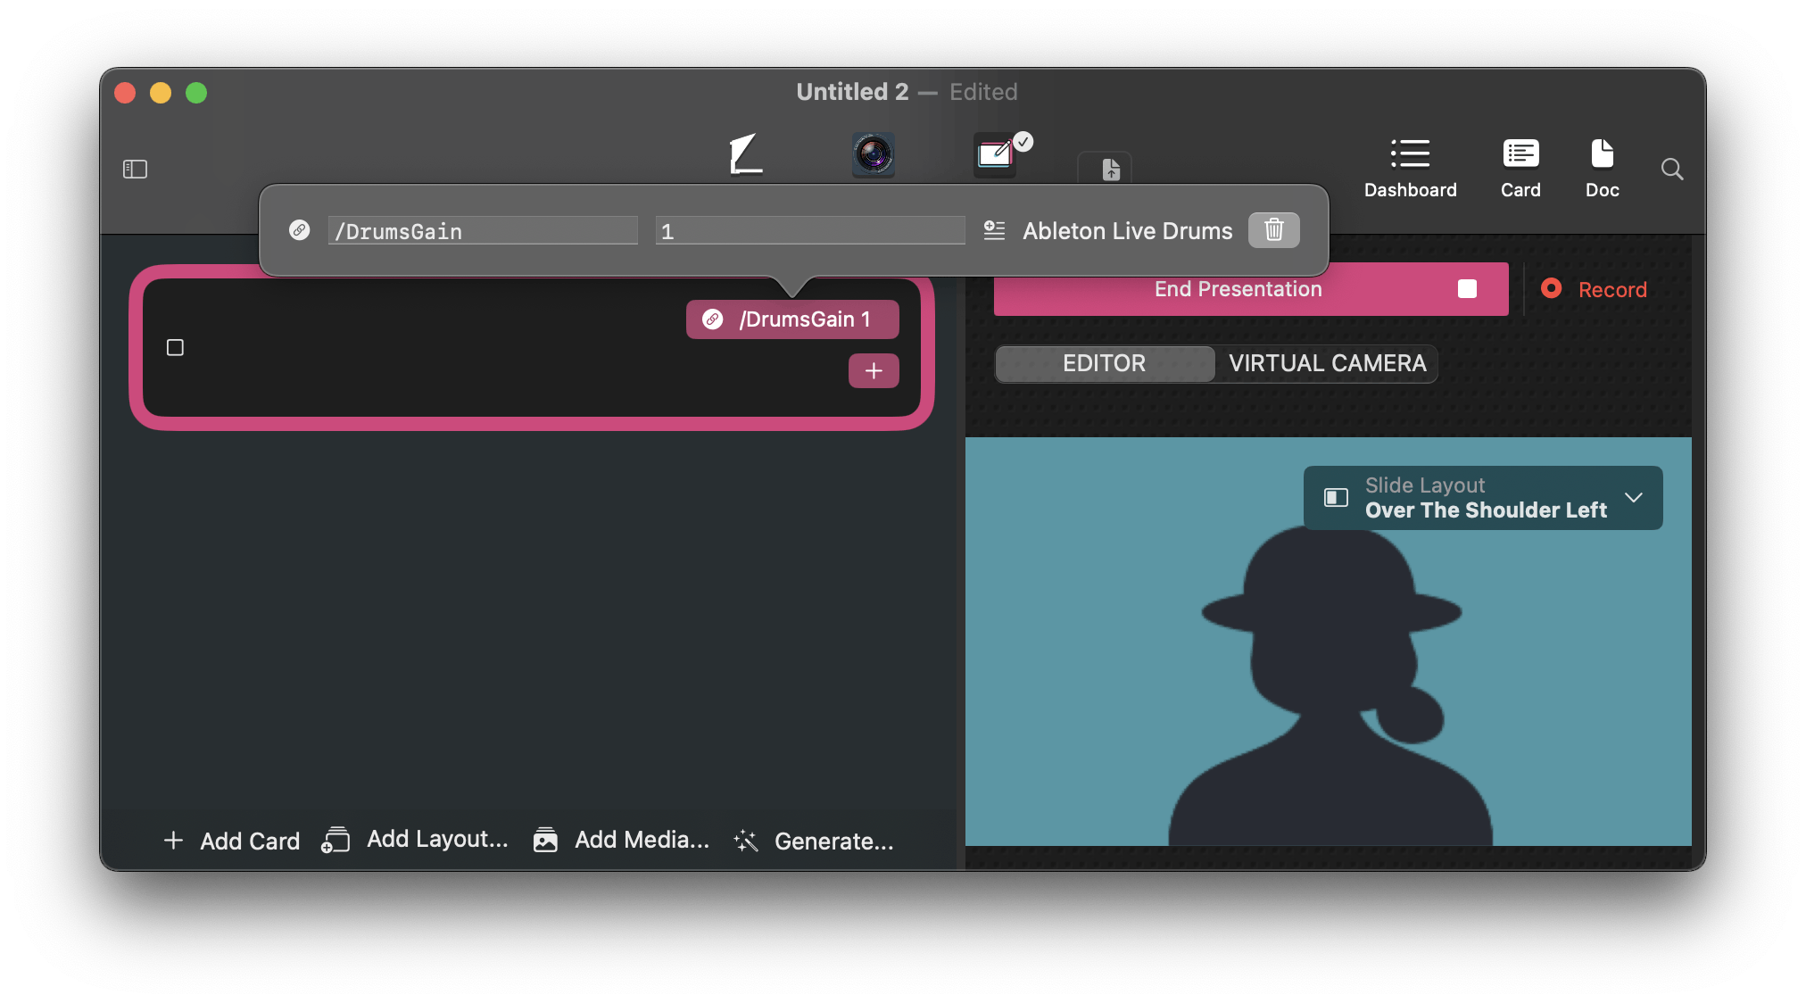Click the document export toolbar icon

(x=1110, y=169)
